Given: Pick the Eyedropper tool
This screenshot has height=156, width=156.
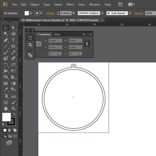Looking at the screenshot, I should point(6,90).
